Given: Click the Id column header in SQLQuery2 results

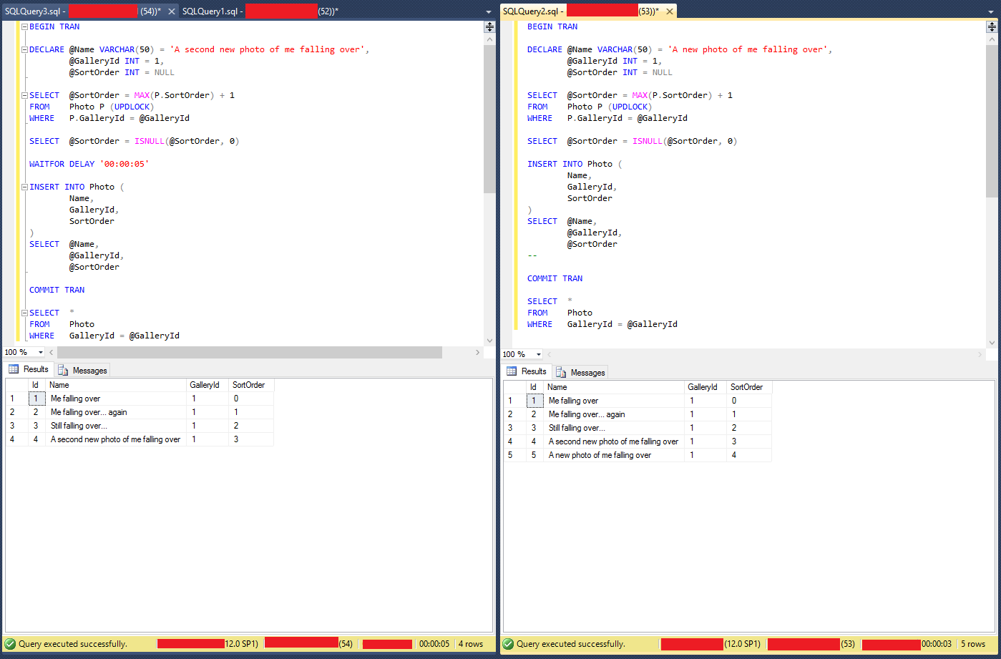Looking at the screenshot, I should point(534,387).
